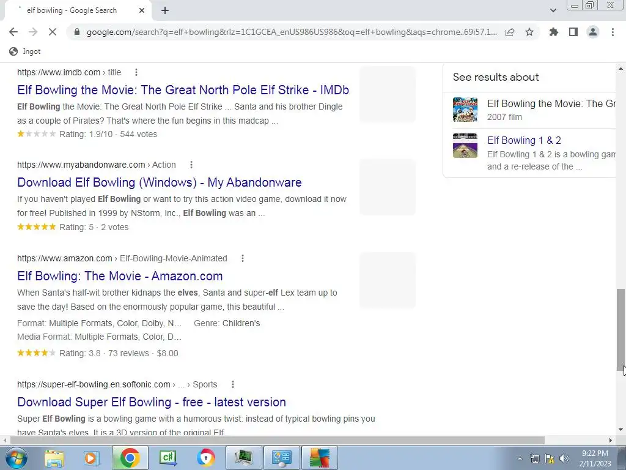Open the Ingot bookmark
Screen dimensions: 626x470
click(24, 51)
